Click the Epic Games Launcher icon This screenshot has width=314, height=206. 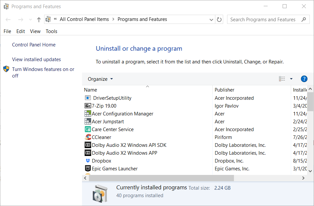click(x=88, y=168)
